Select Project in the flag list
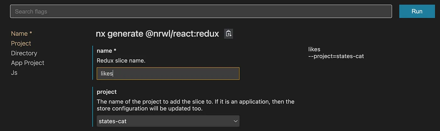 21,43
